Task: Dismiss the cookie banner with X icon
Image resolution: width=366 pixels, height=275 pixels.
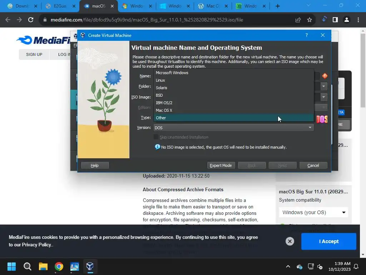Action: [x=290, y=241]
